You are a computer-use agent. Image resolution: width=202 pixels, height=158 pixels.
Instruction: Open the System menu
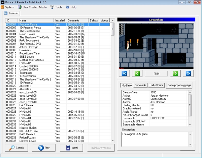tap(7, 7)
